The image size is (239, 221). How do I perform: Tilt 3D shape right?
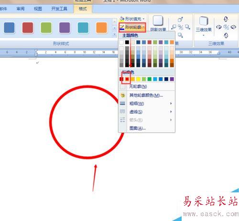[233, 27]
